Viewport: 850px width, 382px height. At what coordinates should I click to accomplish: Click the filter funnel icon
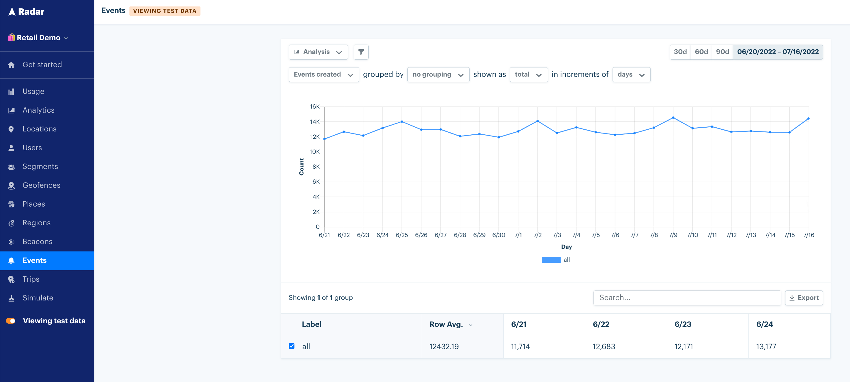[361, 52]
